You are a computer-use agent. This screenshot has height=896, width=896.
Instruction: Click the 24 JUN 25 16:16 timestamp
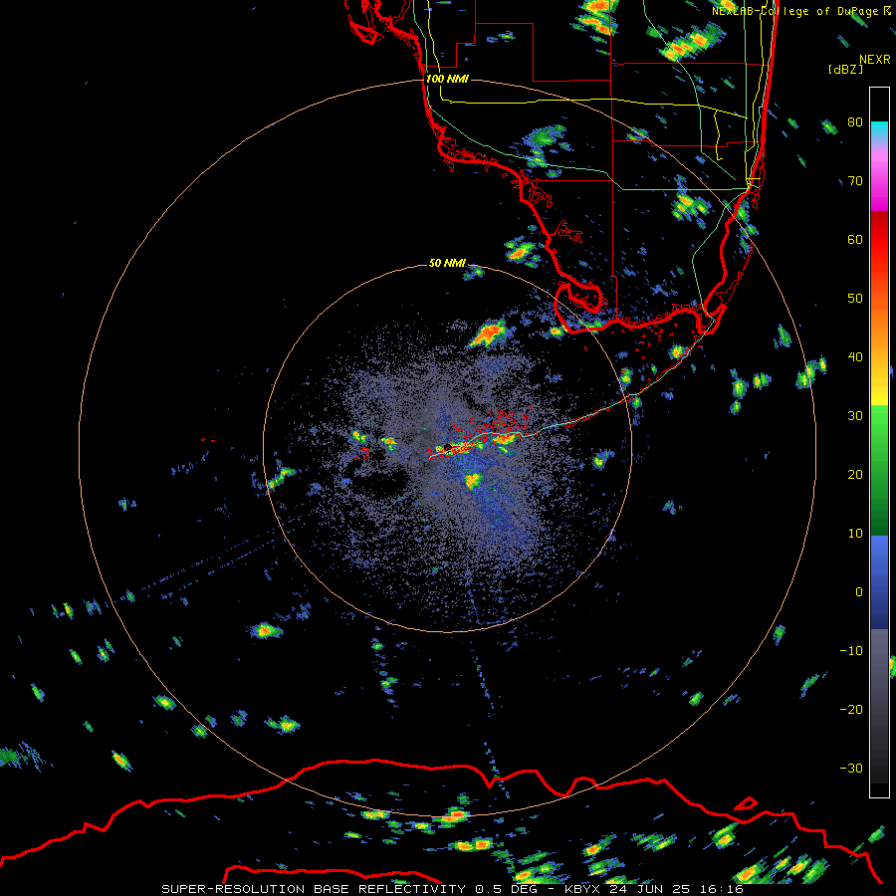click(677, 889)
